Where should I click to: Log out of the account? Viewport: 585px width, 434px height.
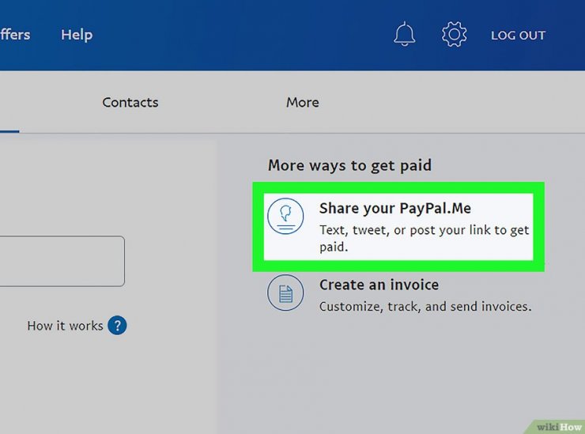pos(518,36)
